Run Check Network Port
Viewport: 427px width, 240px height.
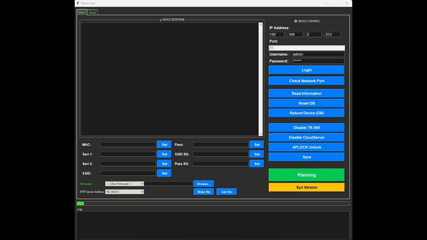point(307,81)
